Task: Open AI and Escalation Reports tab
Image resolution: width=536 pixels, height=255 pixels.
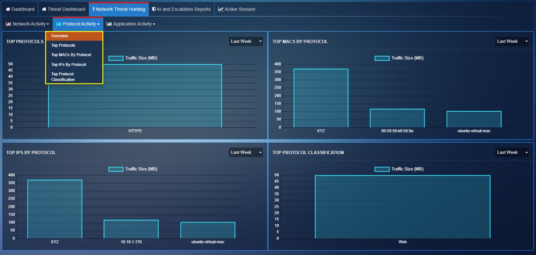Action: click(182, 9)
